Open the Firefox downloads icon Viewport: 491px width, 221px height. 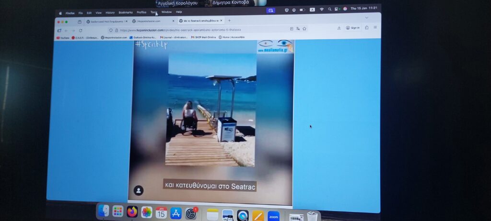tap(339, 28)
